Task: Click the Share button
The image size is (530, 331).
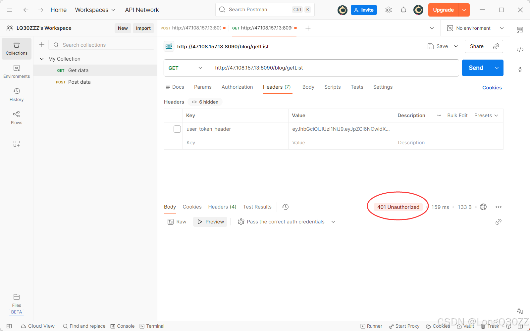Action: point(477,46)
